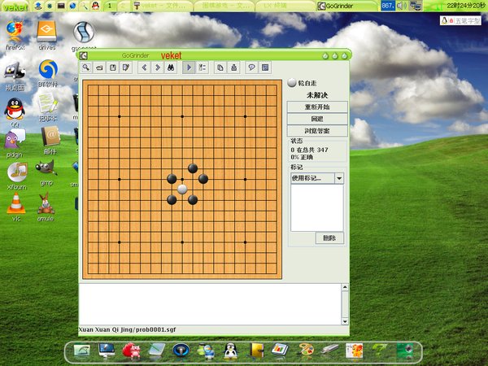This screenshot has height=366, width=488.
Task: Switch to virtual desktop 1
Action: [x=110, y=6]
